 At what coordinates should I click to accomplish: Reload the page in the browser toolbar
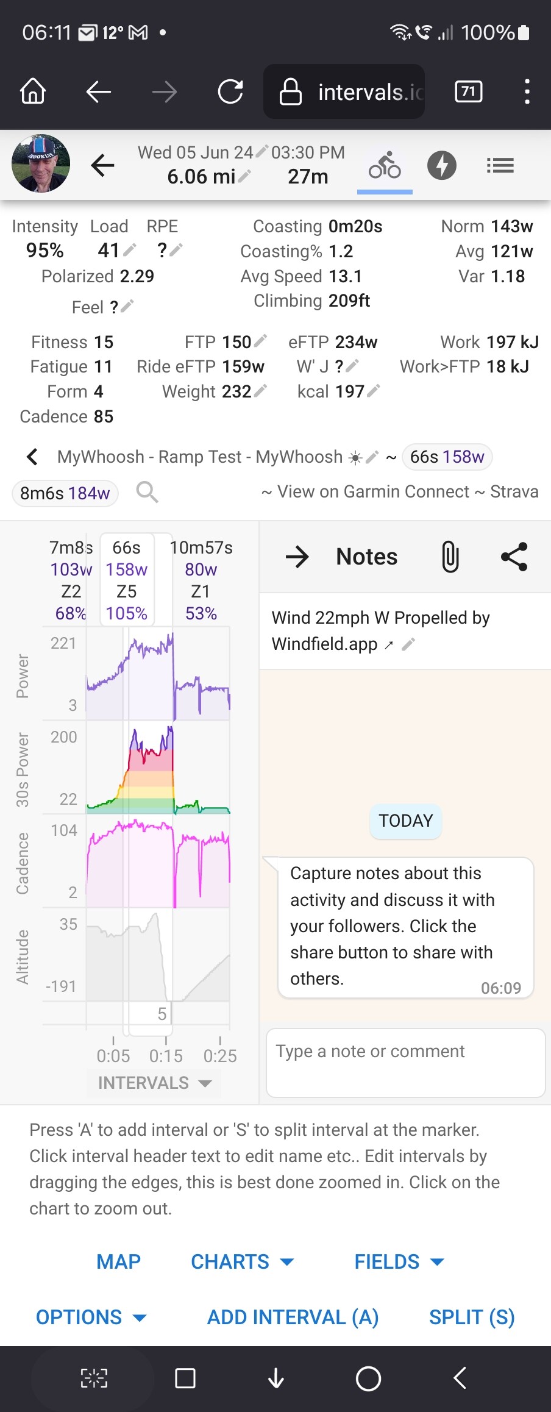(230, 92)
